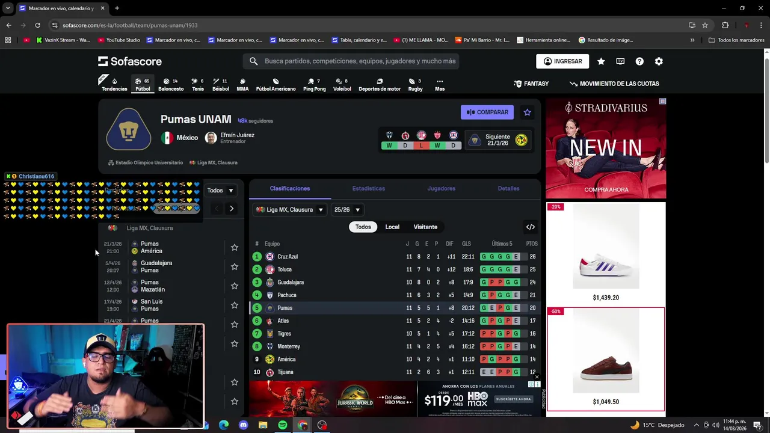Image resolution: width=770 pixels, height=433 pixels.
Task: Switch to the Jugadores tab
Action: click(x=442, y=188)
